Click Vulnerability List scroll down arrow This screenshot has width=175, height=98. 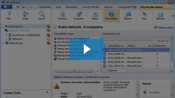pos(171,71)
